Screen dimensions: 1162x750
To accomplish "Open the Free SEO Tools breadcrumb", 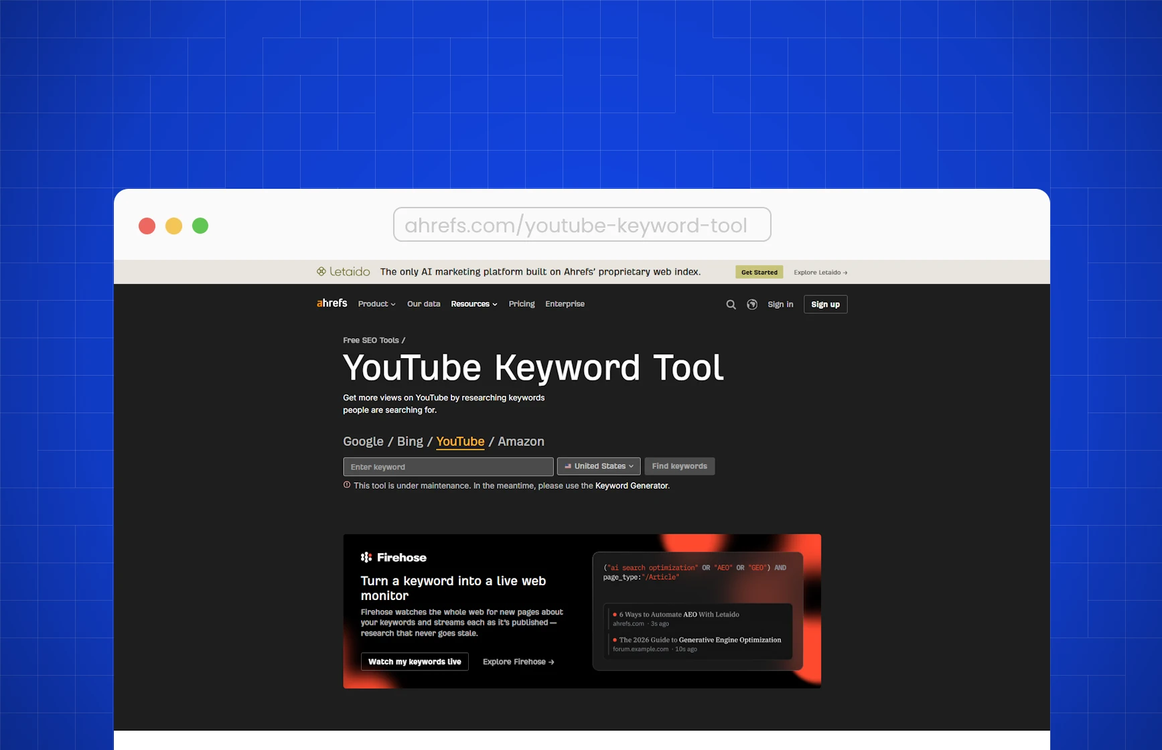I will coord(371,340).
